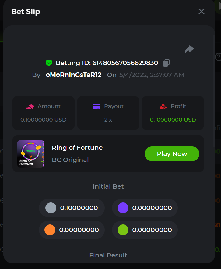Viewport: 221px width, 269px height.
Task: Click the Ring of Fortune title
Action: point(77,148)
